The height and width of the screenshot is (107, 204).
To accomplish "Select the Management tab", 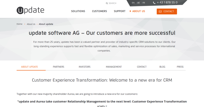I will coord(114,67).
